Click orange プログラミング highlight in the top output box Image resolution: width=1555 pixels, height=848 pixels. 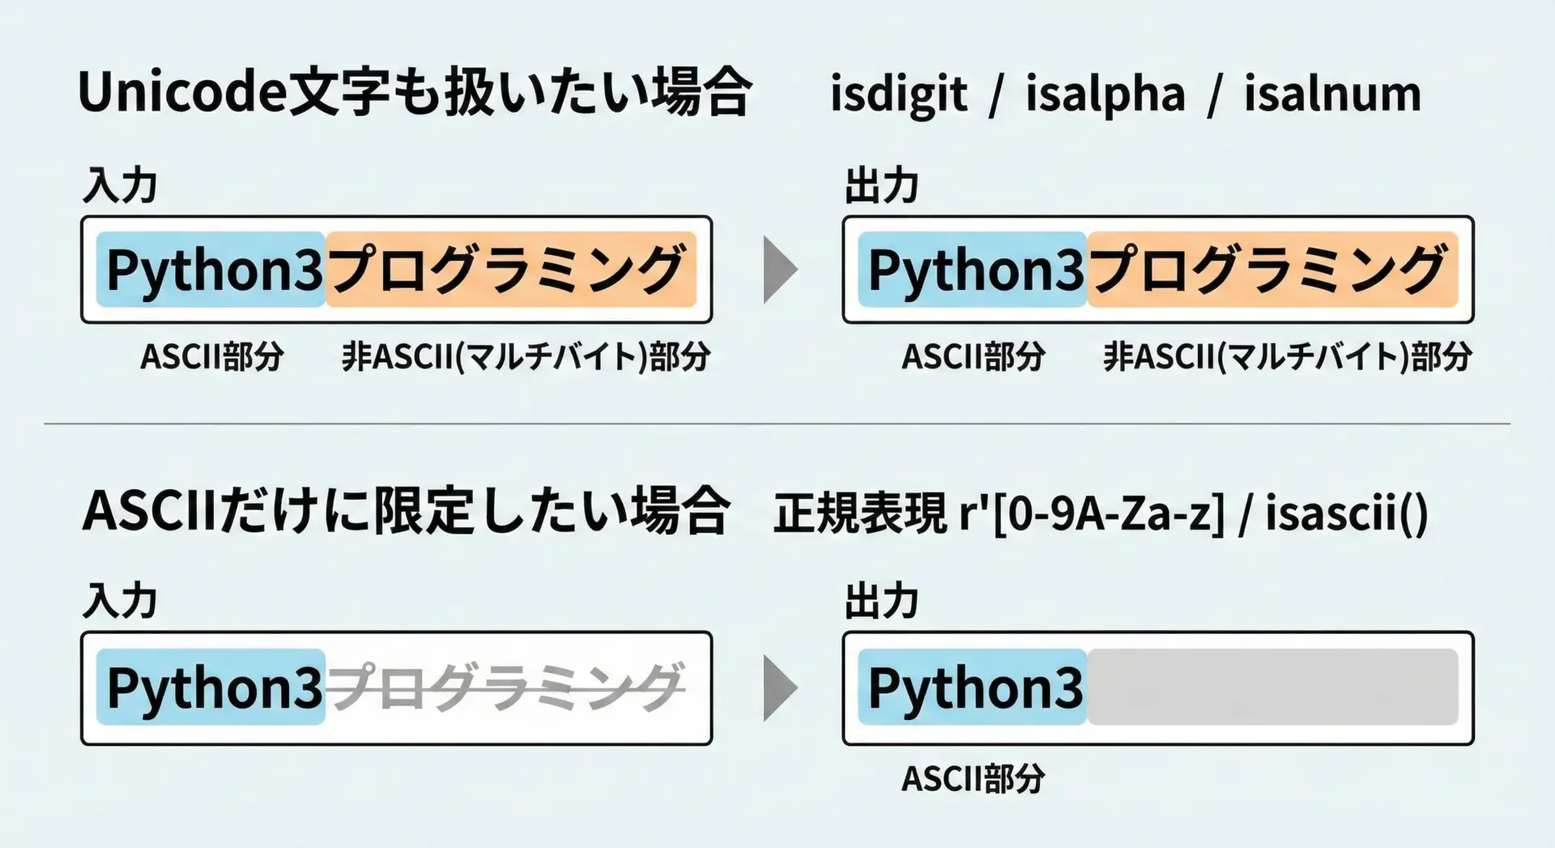pos(1272,270)
